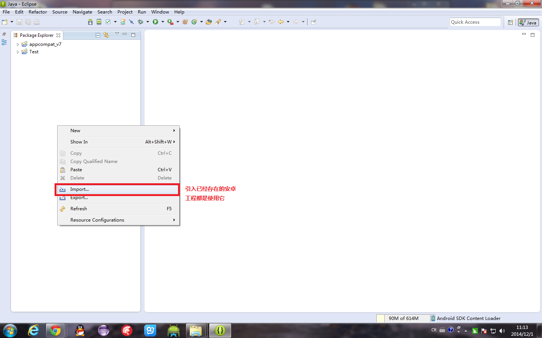
Task: Click the 90M of 614M heap status
Action: point(403,318)
